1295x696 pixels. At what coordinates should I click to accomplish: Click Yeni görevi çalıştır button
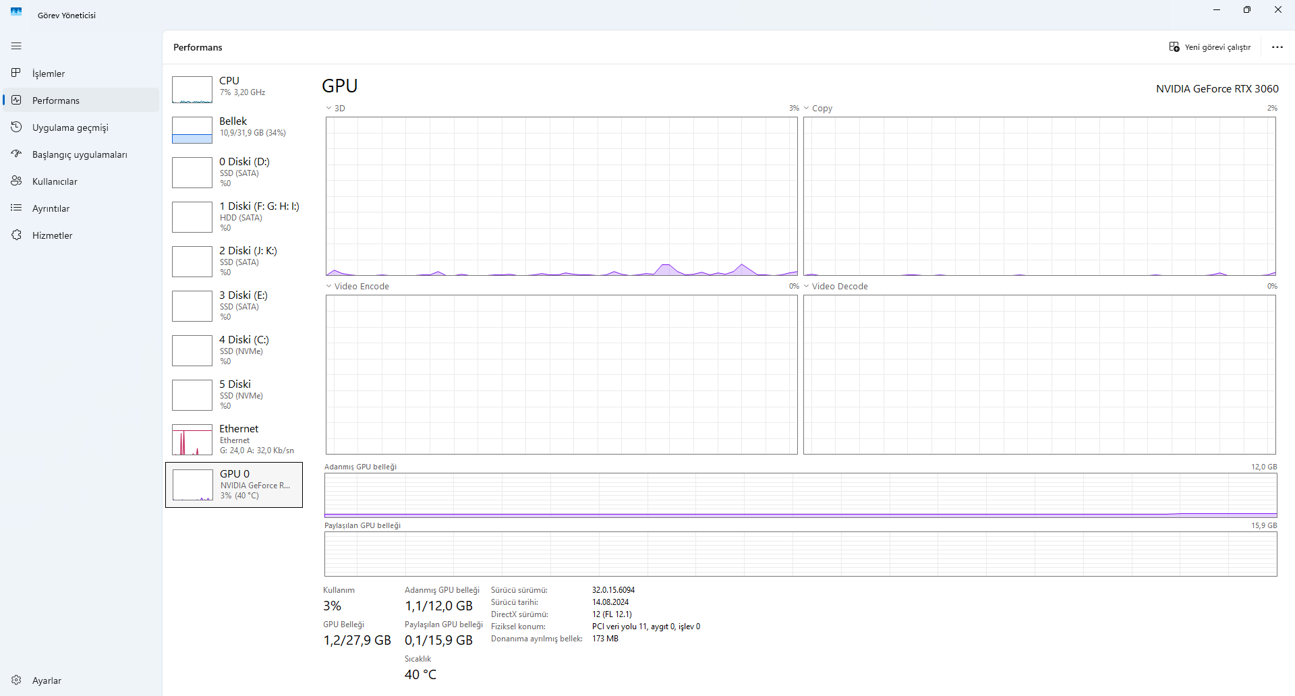pyautogui.click(x=1209, y=47)
